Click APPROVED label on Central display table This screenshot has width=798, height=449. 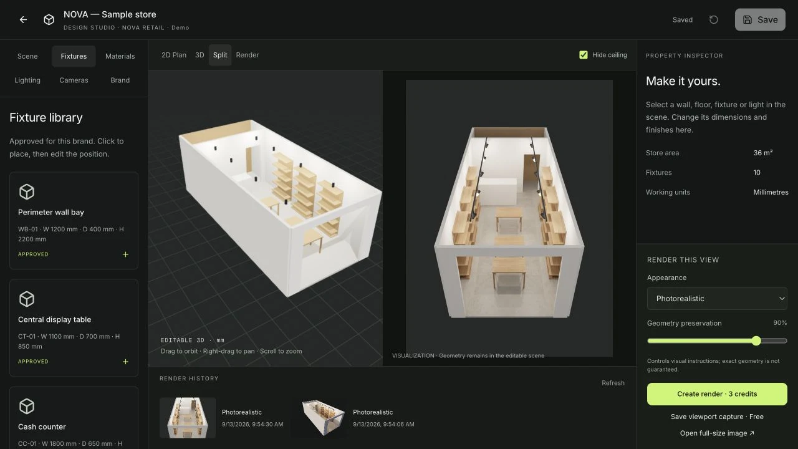click(x=33, y=362)
